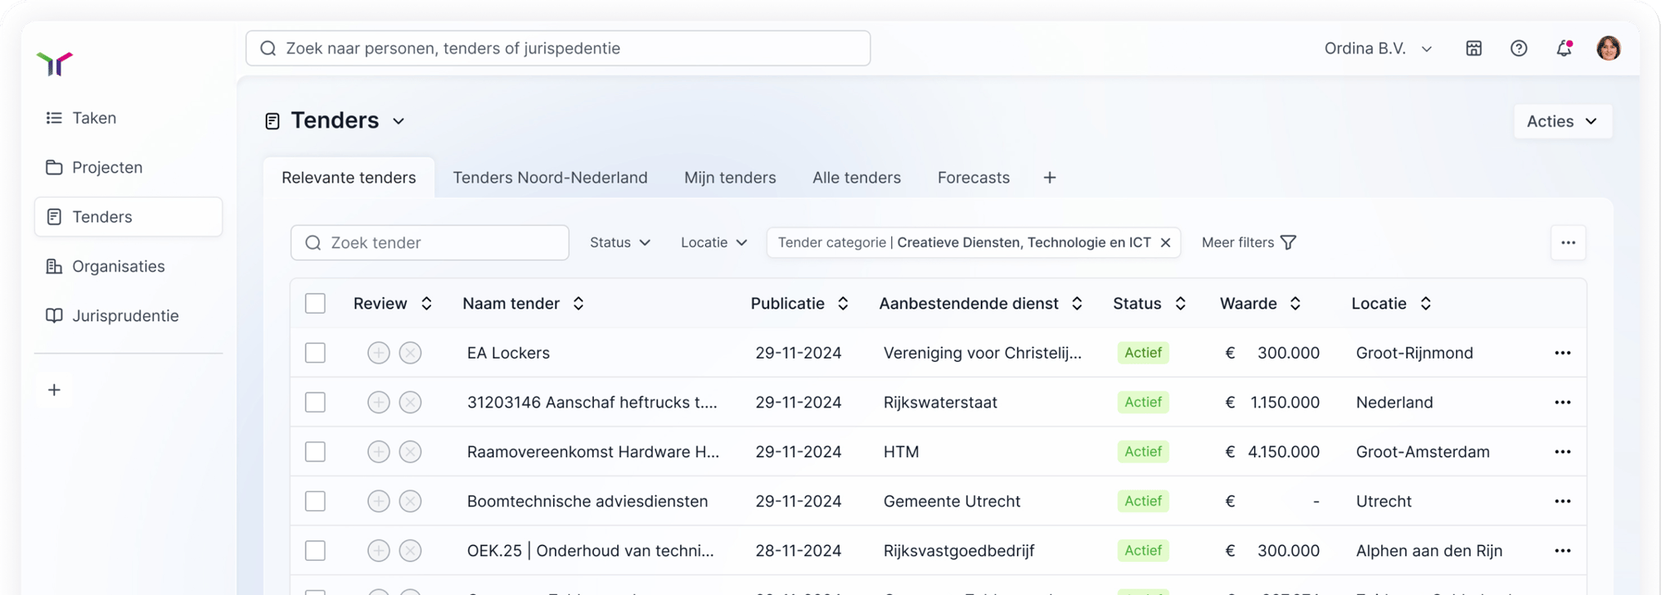
Task: Add a new item in the sidebar
Action: pos(54,390)
